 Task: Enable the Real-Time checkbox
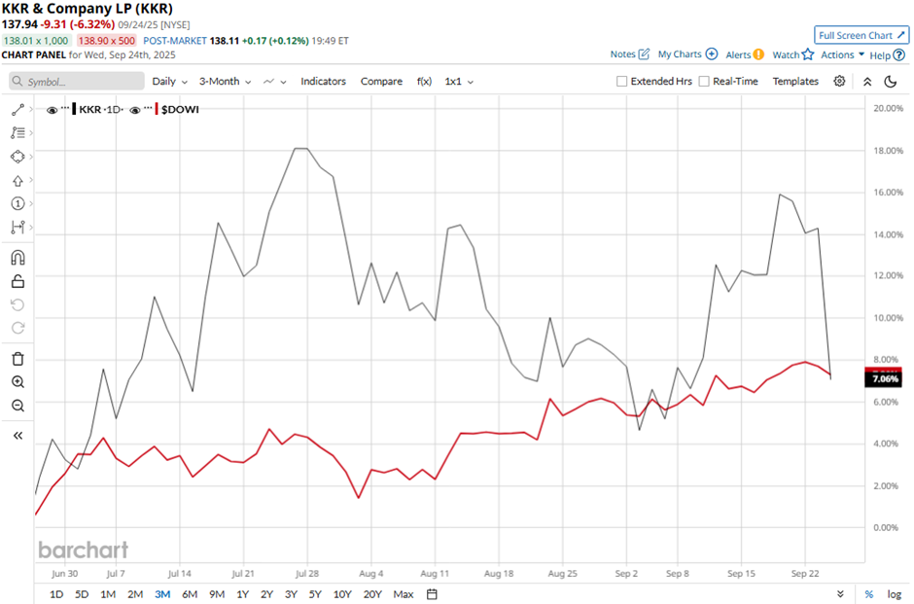pos(704,81)
